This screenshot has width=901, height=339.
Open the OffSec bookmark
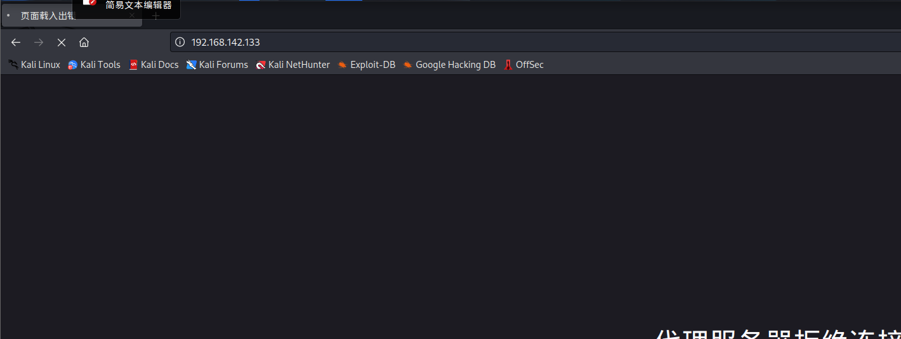(523, 65)
